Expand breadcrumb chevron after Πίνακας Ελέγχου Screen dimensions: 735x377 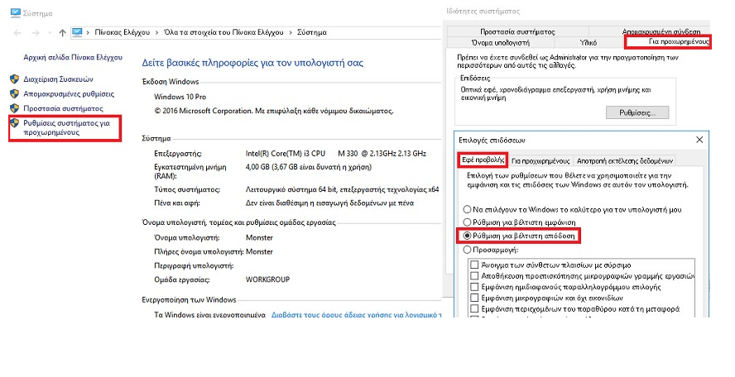tap(156, 32)
